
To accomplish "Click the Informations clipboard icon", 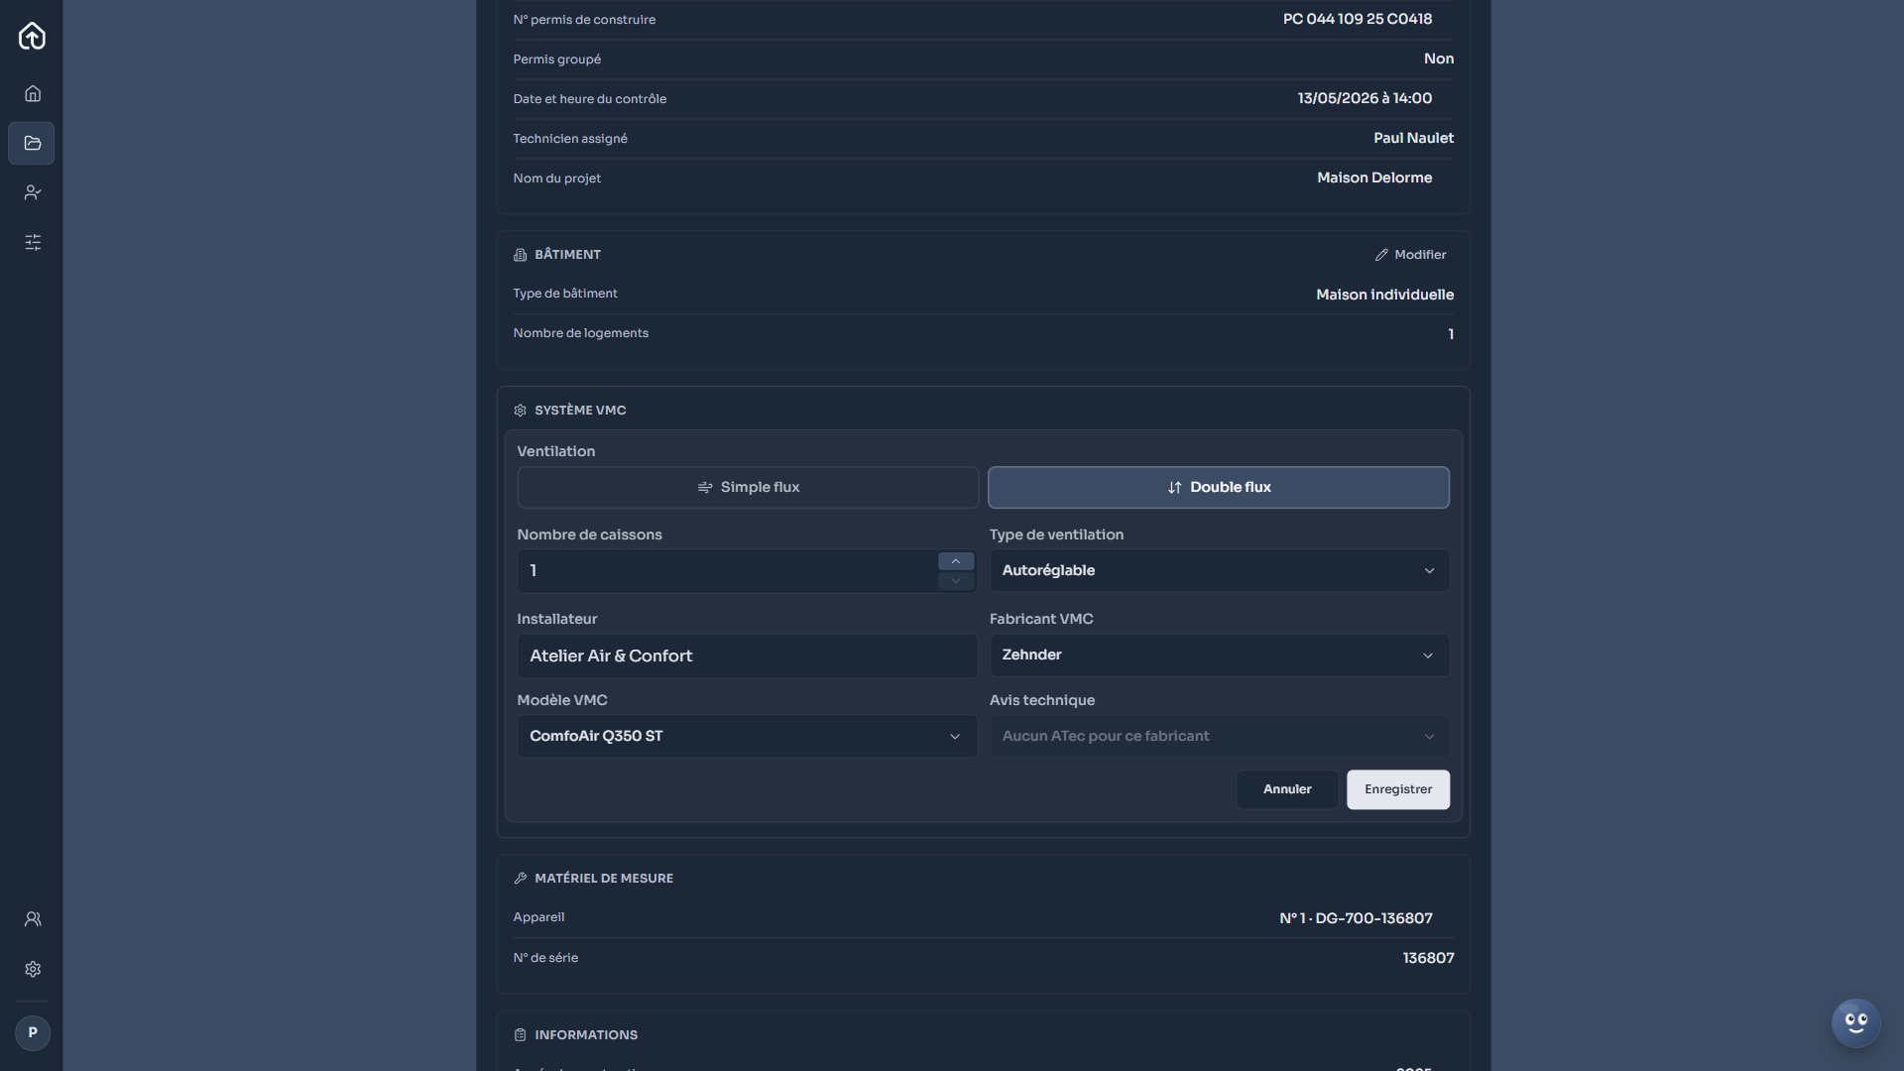I will pos(520,1035).
